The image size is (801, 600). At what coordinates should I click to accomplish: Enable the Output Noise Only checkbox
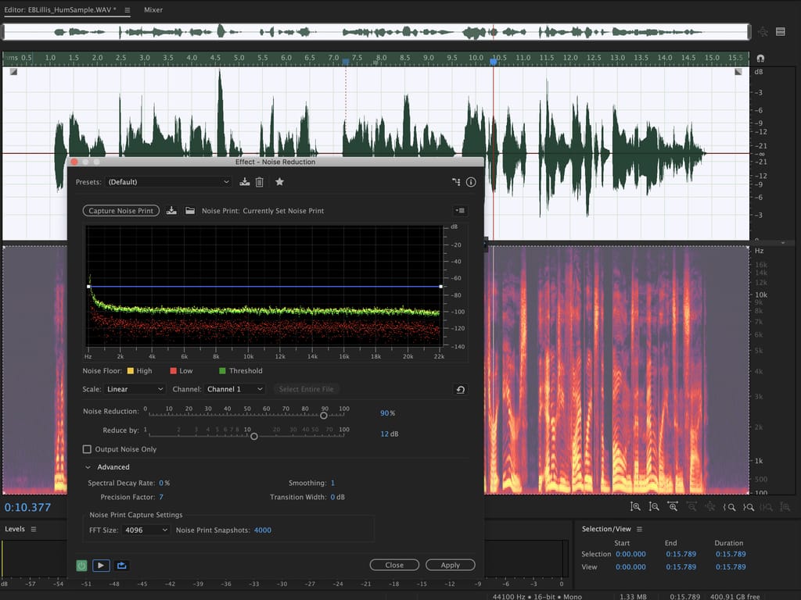pyautogui.click(x=88, y=449)
